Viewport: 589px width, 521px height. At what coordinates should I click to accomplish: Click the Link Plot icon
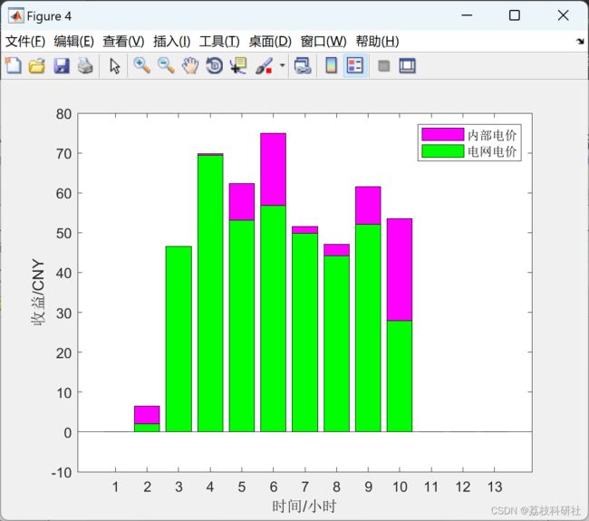pyautogui.click(x=303, y=66)
